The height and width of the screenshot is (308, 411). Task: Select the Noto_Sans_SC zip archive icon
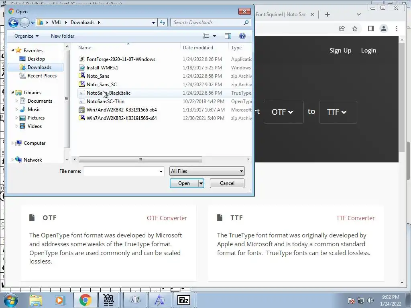click(82, 84)
